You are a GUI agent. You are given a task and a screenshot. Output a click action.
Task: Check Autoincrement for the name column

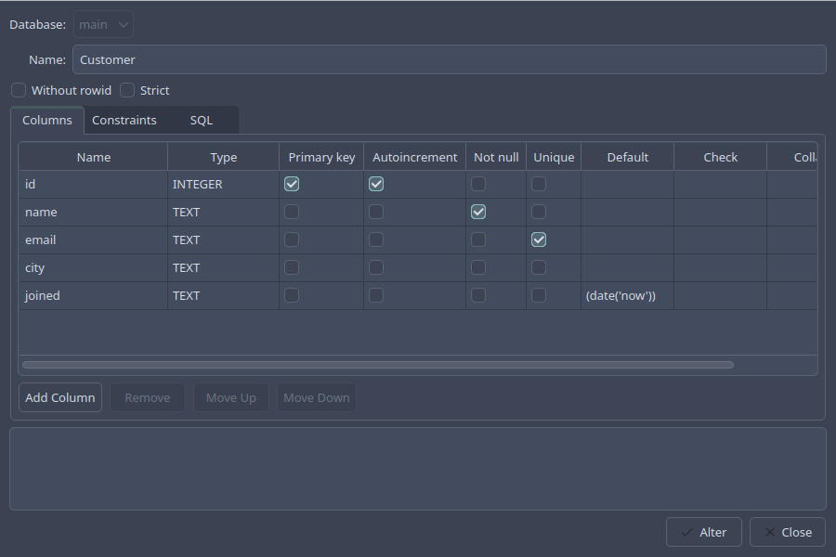(x=376, y=212)
